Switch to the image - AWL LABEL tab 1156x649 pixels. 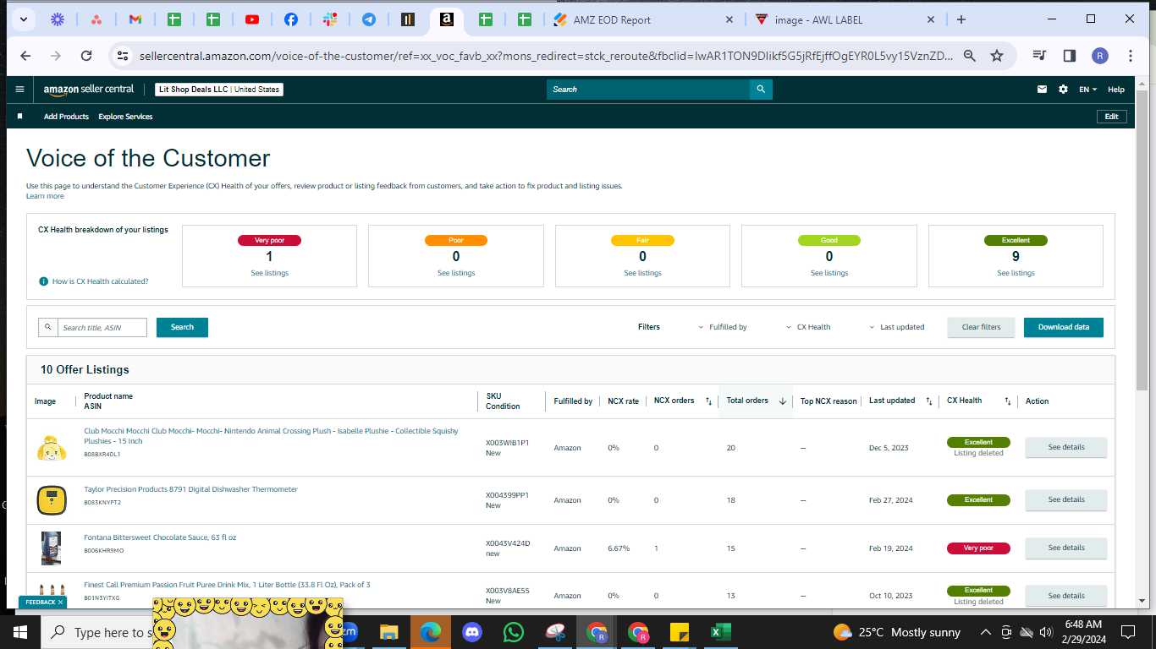coord(845,19)
